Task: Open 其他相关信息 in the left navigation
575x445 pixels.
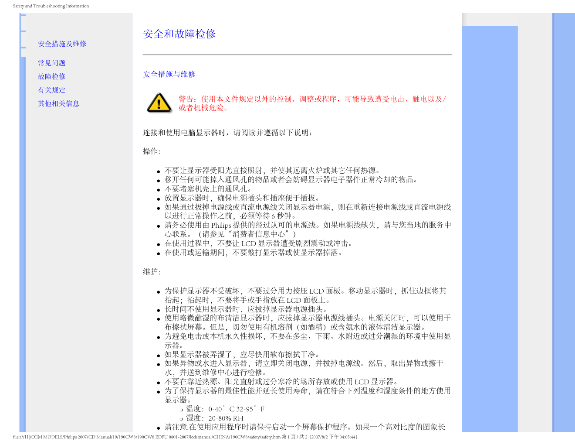Action: tap(58, 103)
